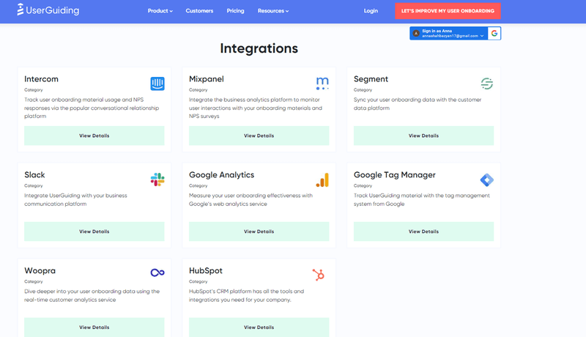
Task: Open the Pricing page
Action: click(235, 11)
